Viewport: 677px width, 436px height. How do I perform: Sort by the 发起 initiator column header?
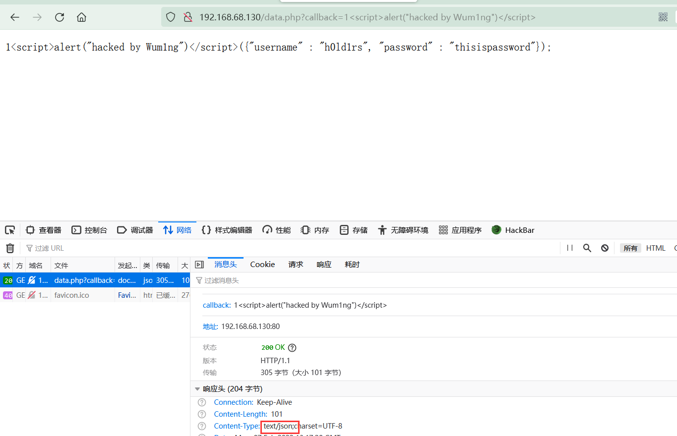[x=127, y=266]
